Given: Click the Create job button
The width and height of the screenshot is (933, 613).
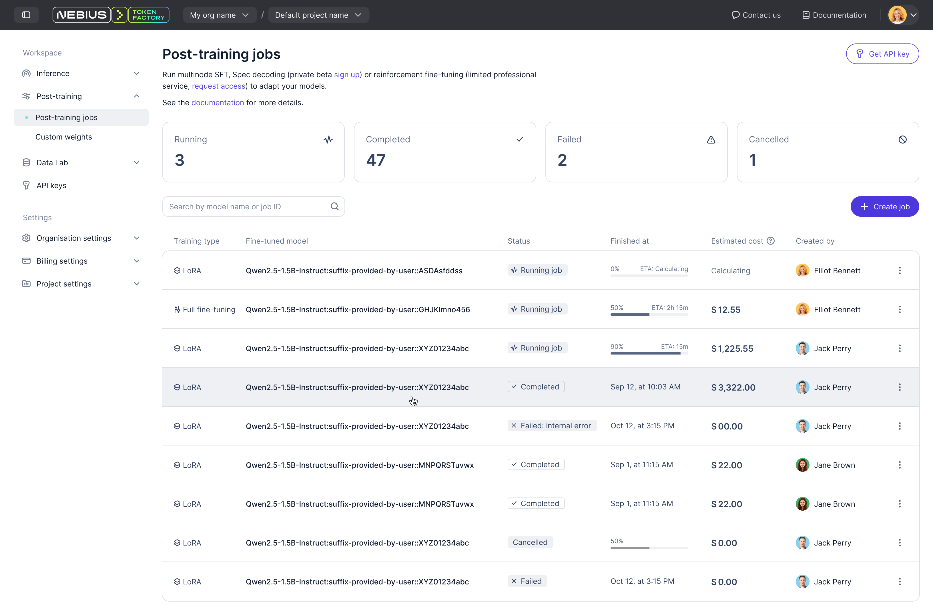Looking at the screenshot, I should pos(884,207).
